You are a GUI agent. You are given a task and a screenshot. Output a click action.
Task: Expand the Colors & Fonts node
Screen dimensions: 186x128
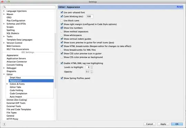7,84
